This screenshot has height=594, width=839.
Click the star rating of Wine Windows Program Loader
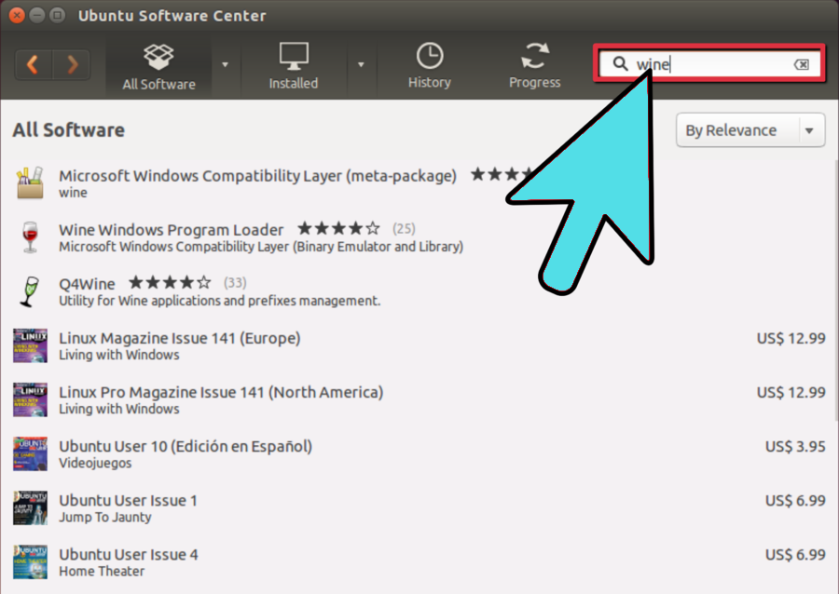pyautogui.click(x=338, y=229)
